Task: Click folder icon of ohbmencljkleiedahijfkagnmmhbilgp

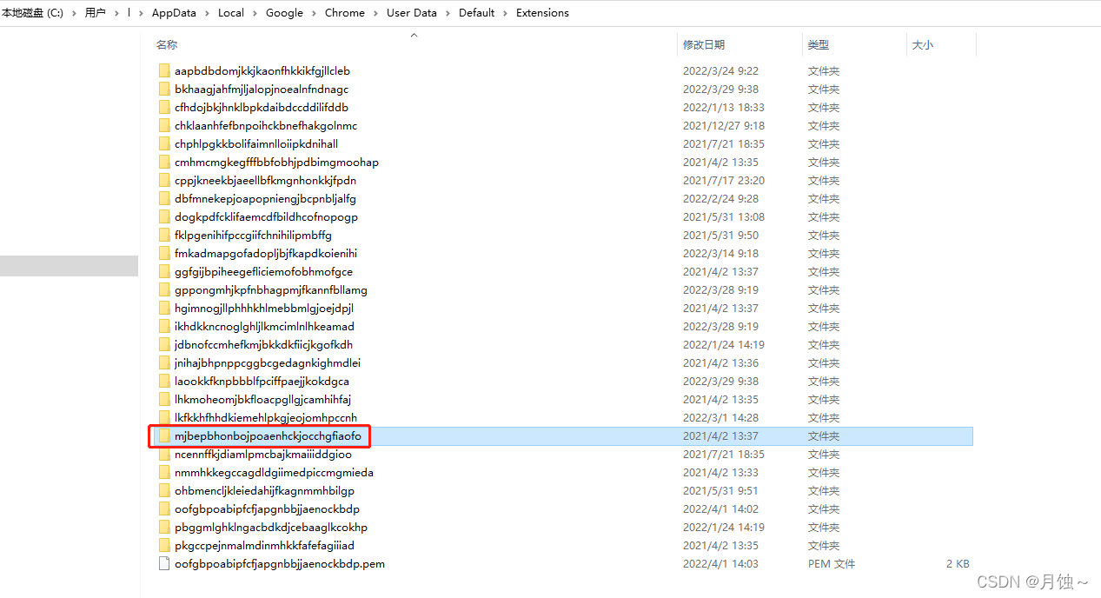Action: coord(164,491)
